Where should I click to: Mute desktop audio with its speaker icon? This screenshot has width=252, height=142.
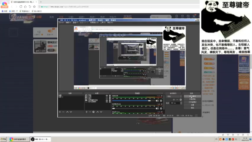coord(157,101)
